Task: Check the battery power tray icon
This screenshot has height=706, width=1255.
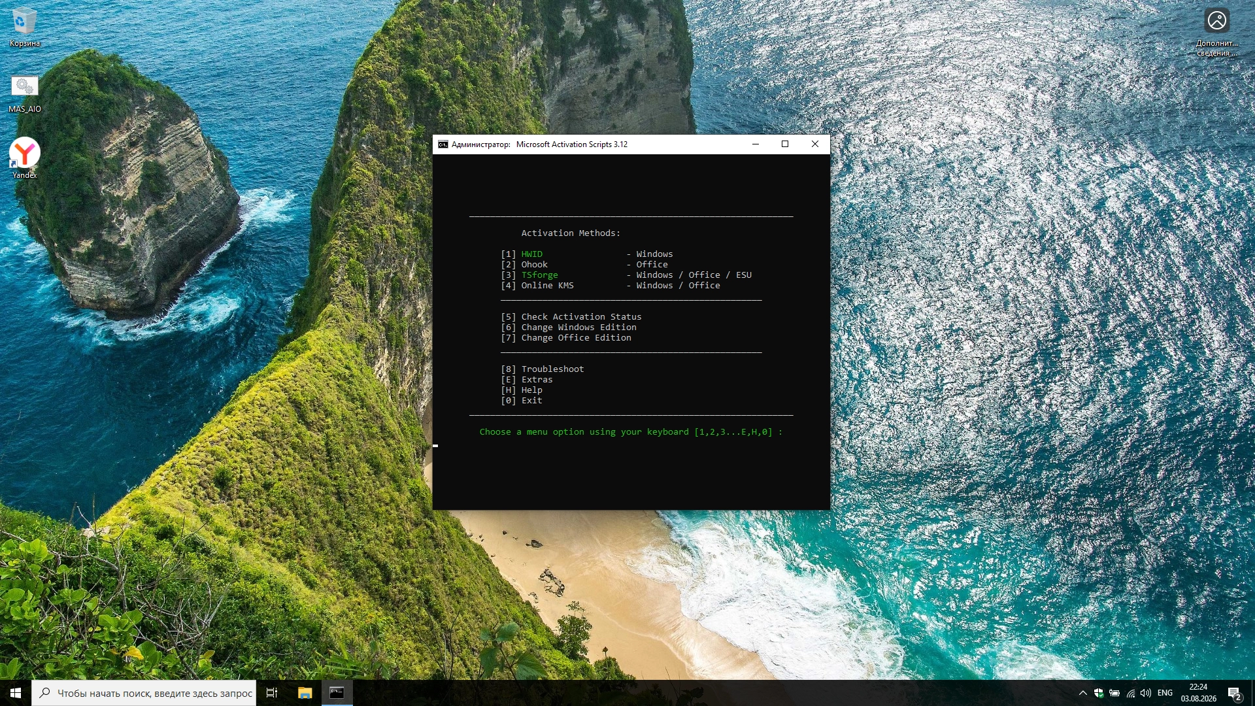Action: [x=1114, y=693]
